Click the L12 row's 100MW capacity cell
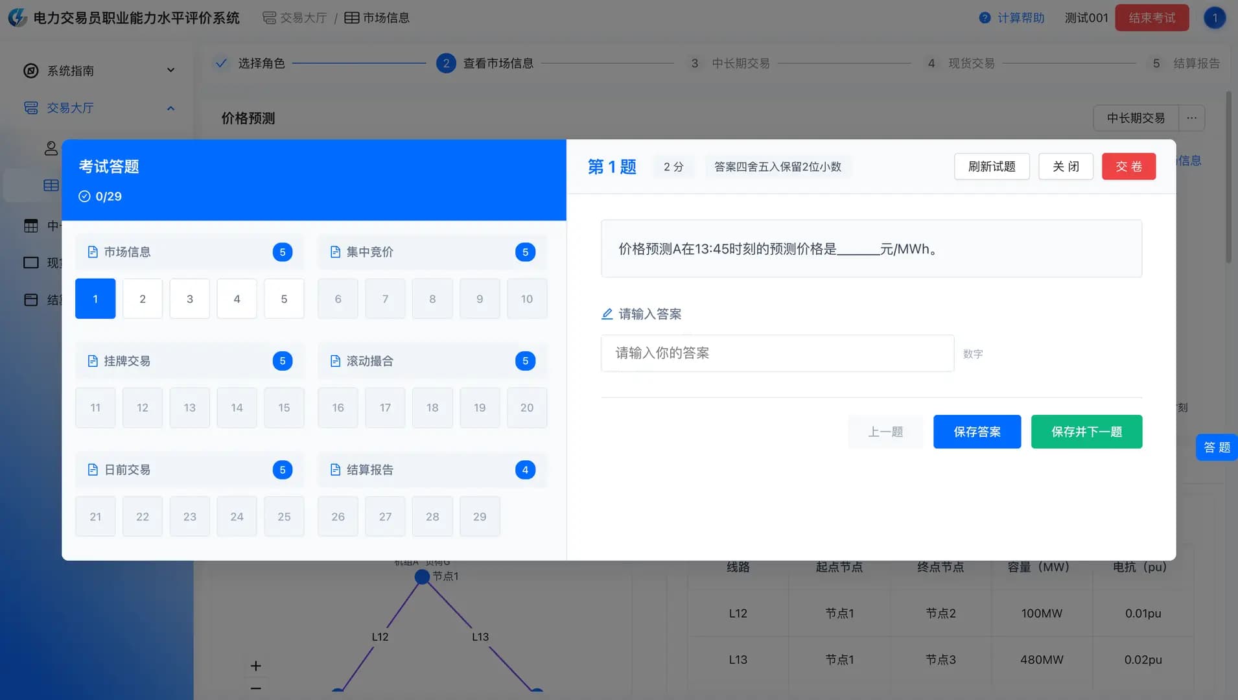The width and height of the screenshot is (1238, 700). [x=1042, y=613]
